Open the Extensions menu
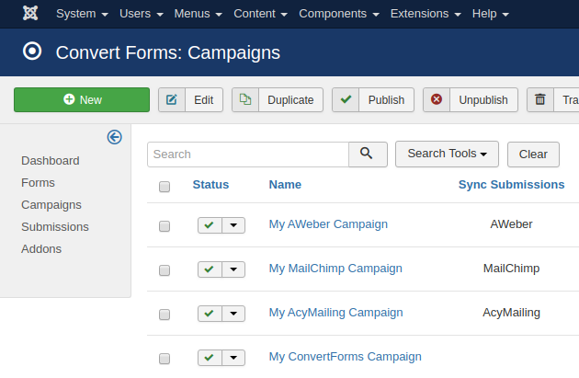This screenshot has width=579, height=378. 426,14
